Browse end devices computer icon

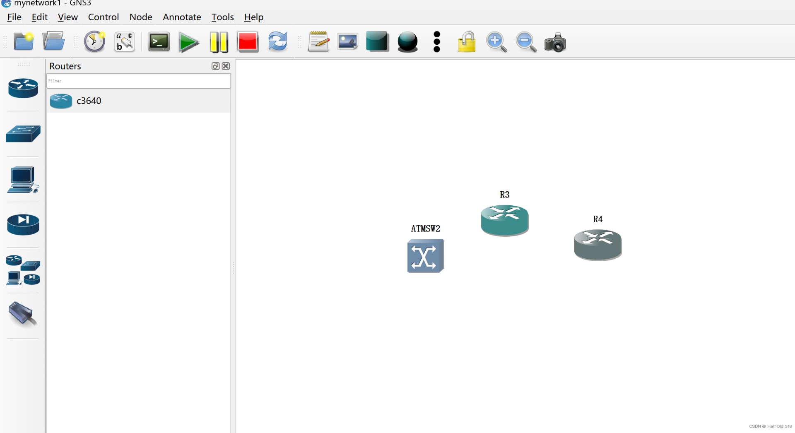23,180
